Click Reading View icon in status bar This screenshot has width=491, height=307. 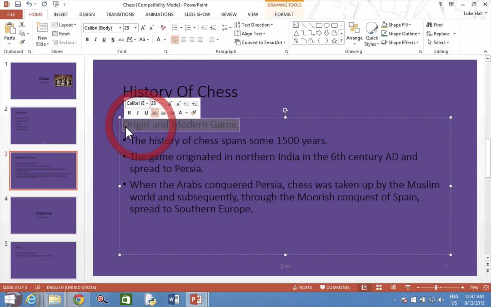tap(393, 287)
